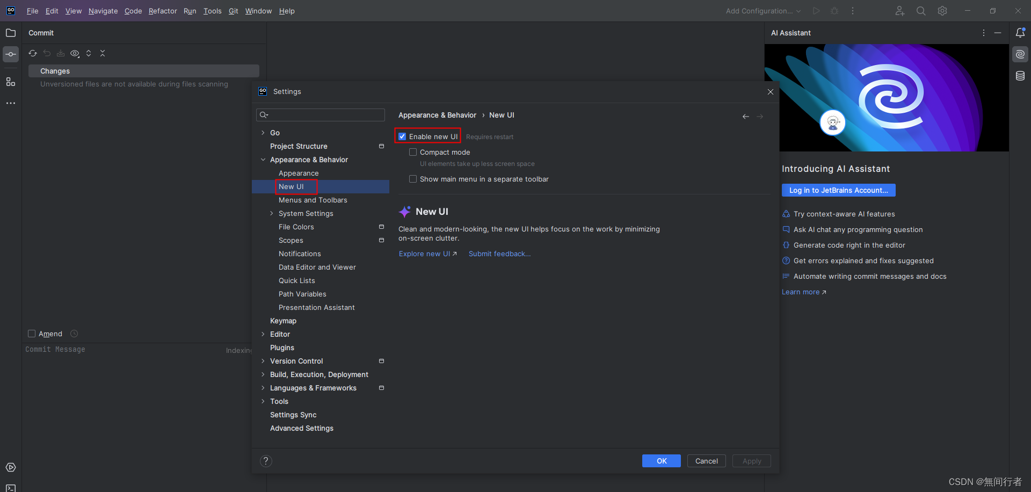The height and width of the screenshot is (492, 1031).
Task: Click OK in Settings dialog
Action: point(662,461)
